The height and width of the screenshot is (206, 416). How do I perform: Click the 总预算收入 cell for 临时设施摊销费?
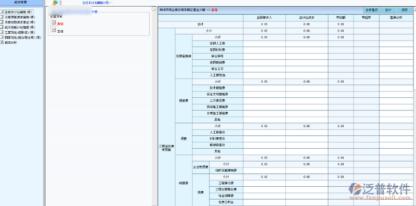pos(264,171)
